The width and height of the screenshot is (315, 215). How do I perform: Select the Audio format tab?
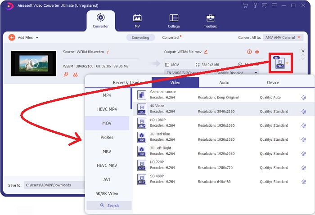(224, 82)
